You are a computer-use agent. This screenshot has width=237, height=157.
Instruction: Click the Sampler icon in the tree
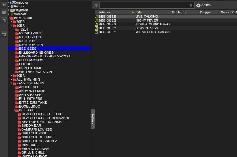pyautogui.click(x=12, y=14)
